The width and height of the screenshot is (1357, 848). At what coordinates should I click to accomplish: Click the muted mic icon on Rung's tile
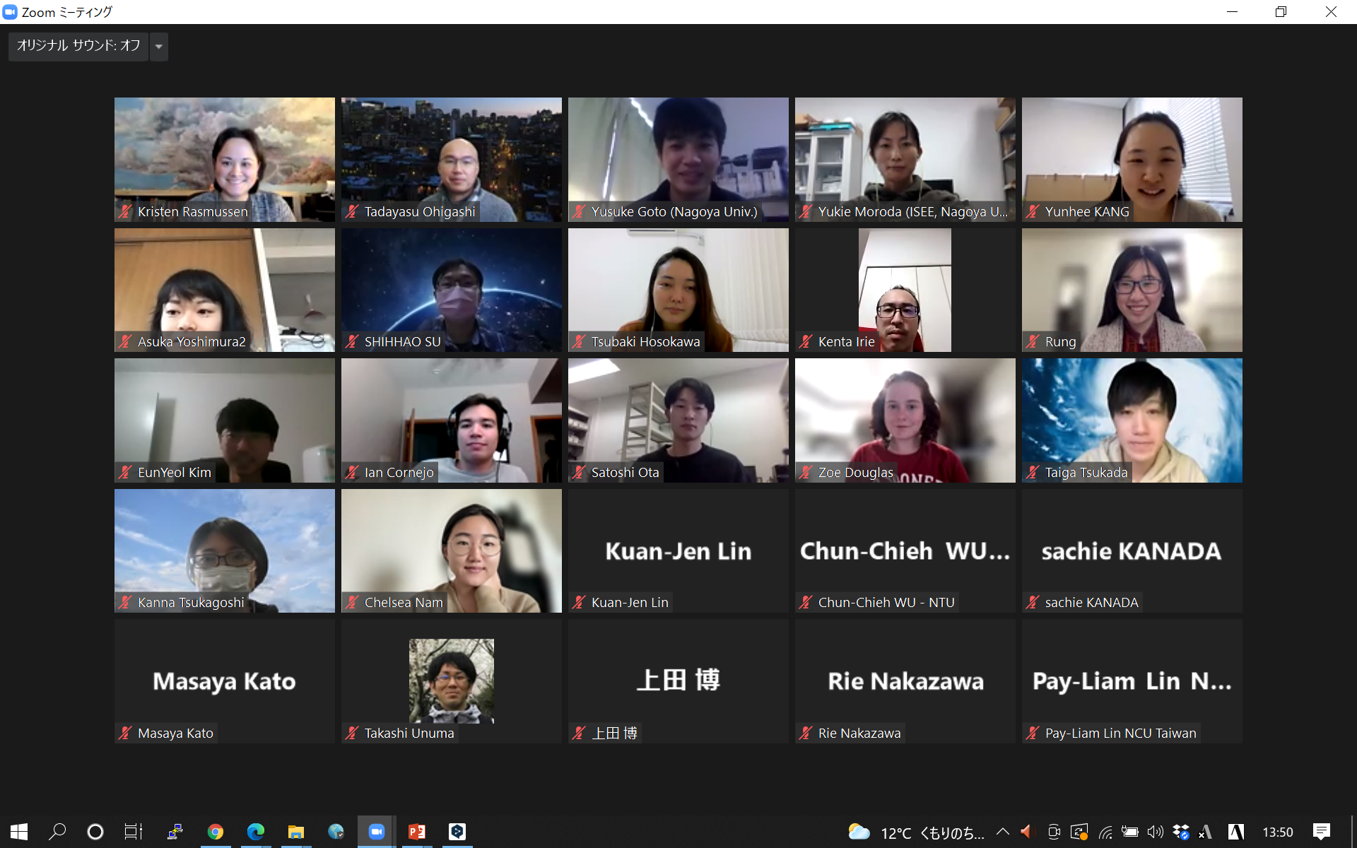[x=1033, y=342]
